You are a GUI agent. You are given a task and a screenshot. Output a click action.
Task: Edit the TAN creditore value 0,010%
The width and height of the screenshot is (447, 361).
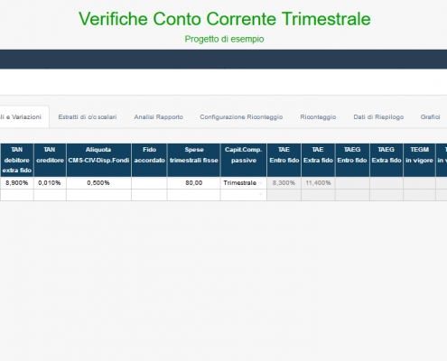[x=50, y=183]
